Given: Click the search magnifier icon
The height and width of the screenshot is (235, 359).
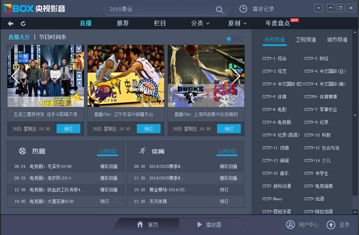Looking at the screenshot, I should (219, 10).
